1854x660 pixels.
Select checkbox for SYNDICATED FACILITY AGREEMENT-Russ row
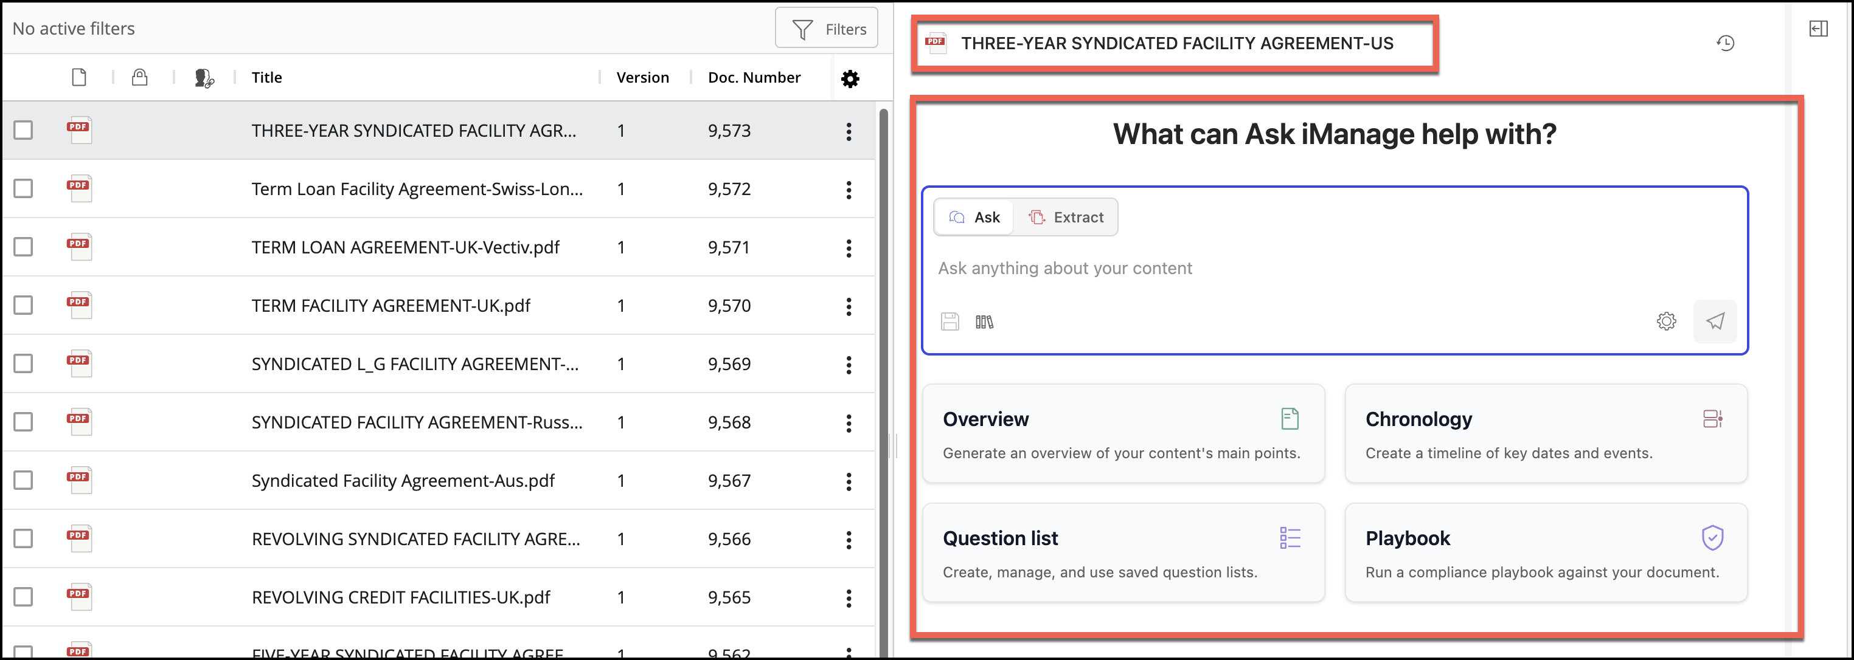tap(24, 421)
